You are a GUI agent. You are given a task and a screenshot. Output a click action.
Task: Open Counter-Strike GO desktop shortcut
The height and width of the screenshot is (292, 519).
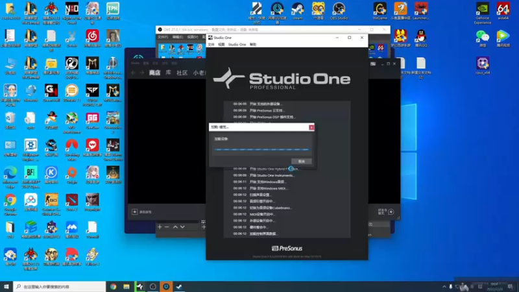[51, 204]
